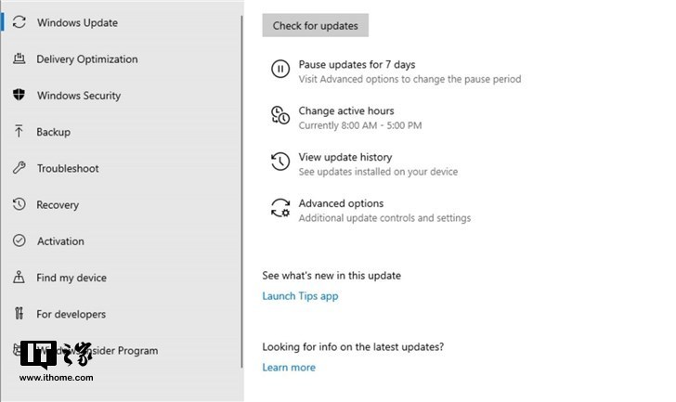
Task: Click the For developers tools icon
Action: click(x=19, y=313)
